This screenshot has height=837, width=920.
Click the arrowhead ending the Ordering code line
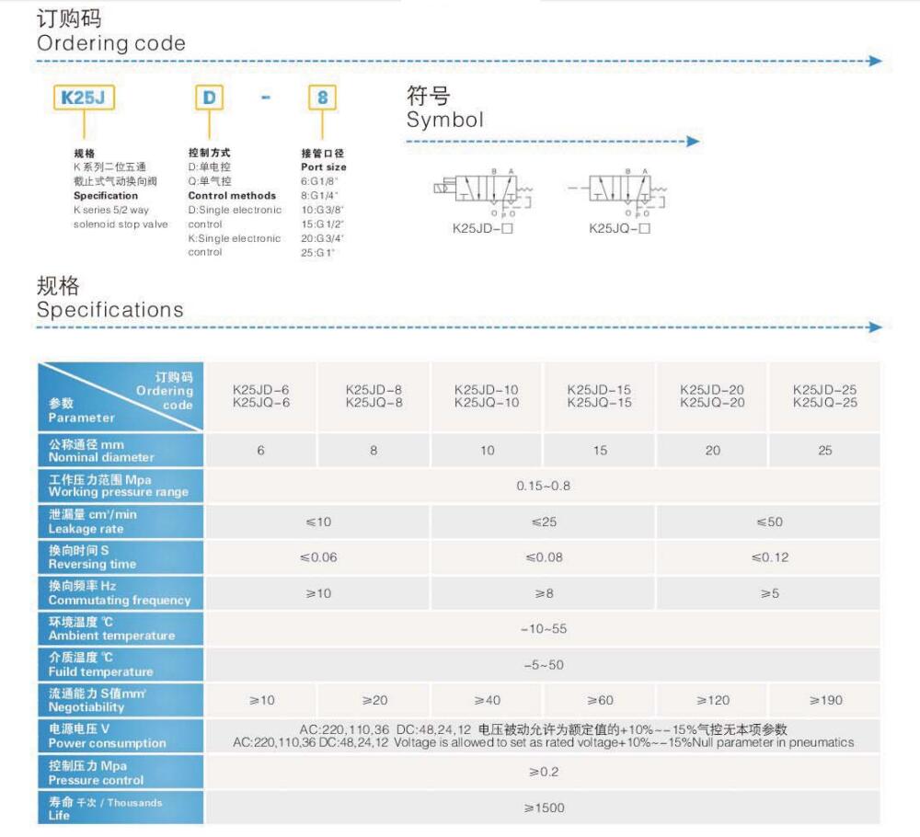pyautogui.click(x=875, y=62)
